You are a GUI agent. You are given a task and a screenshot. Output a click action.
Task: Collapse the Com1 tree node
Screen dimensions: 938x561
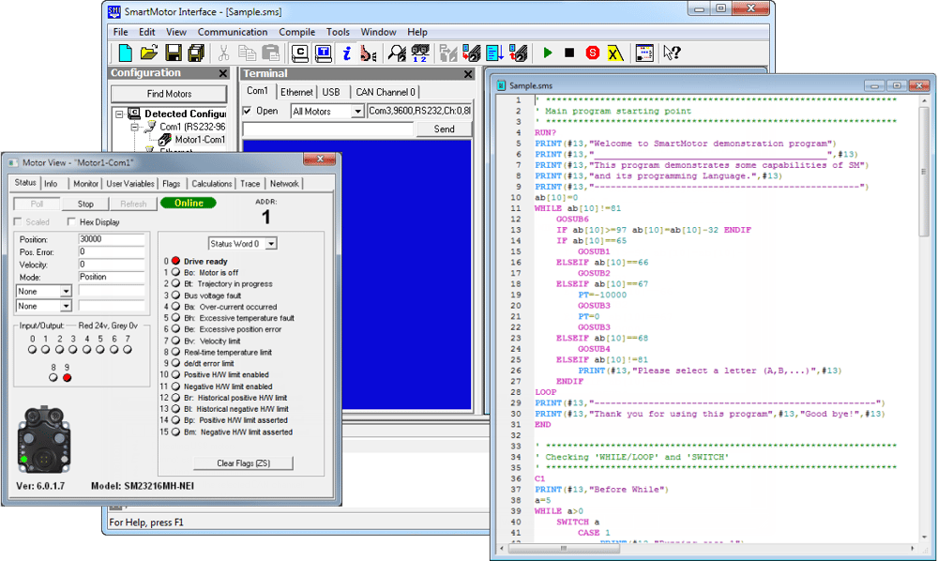(135, 127)
